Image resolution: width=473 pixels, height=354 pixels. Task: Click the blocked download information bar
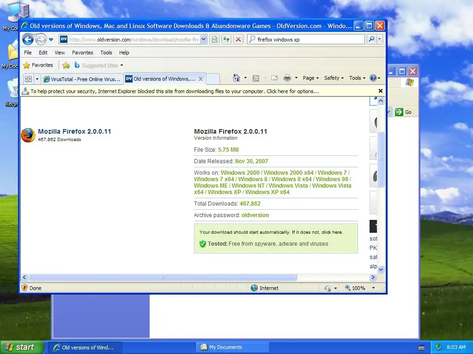[199, 91]
